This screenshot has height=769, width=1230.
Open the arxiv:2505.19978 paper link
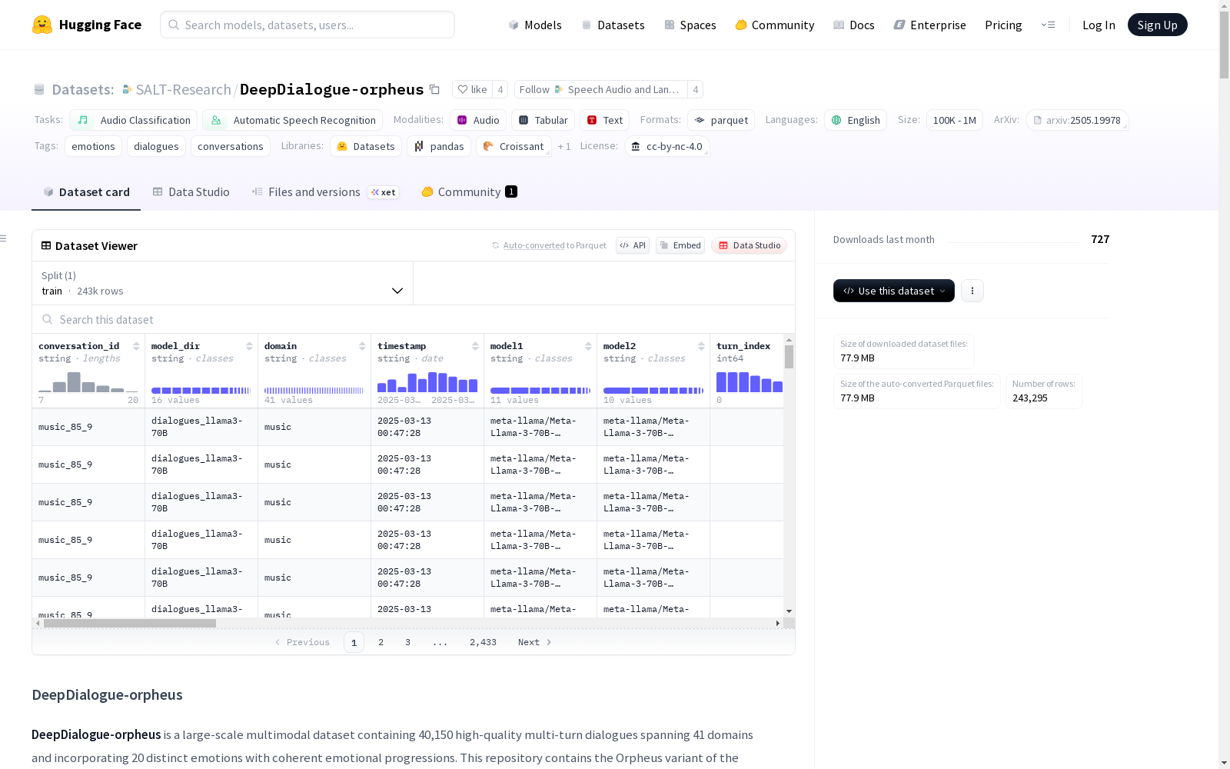click(x=1077, y=120)
